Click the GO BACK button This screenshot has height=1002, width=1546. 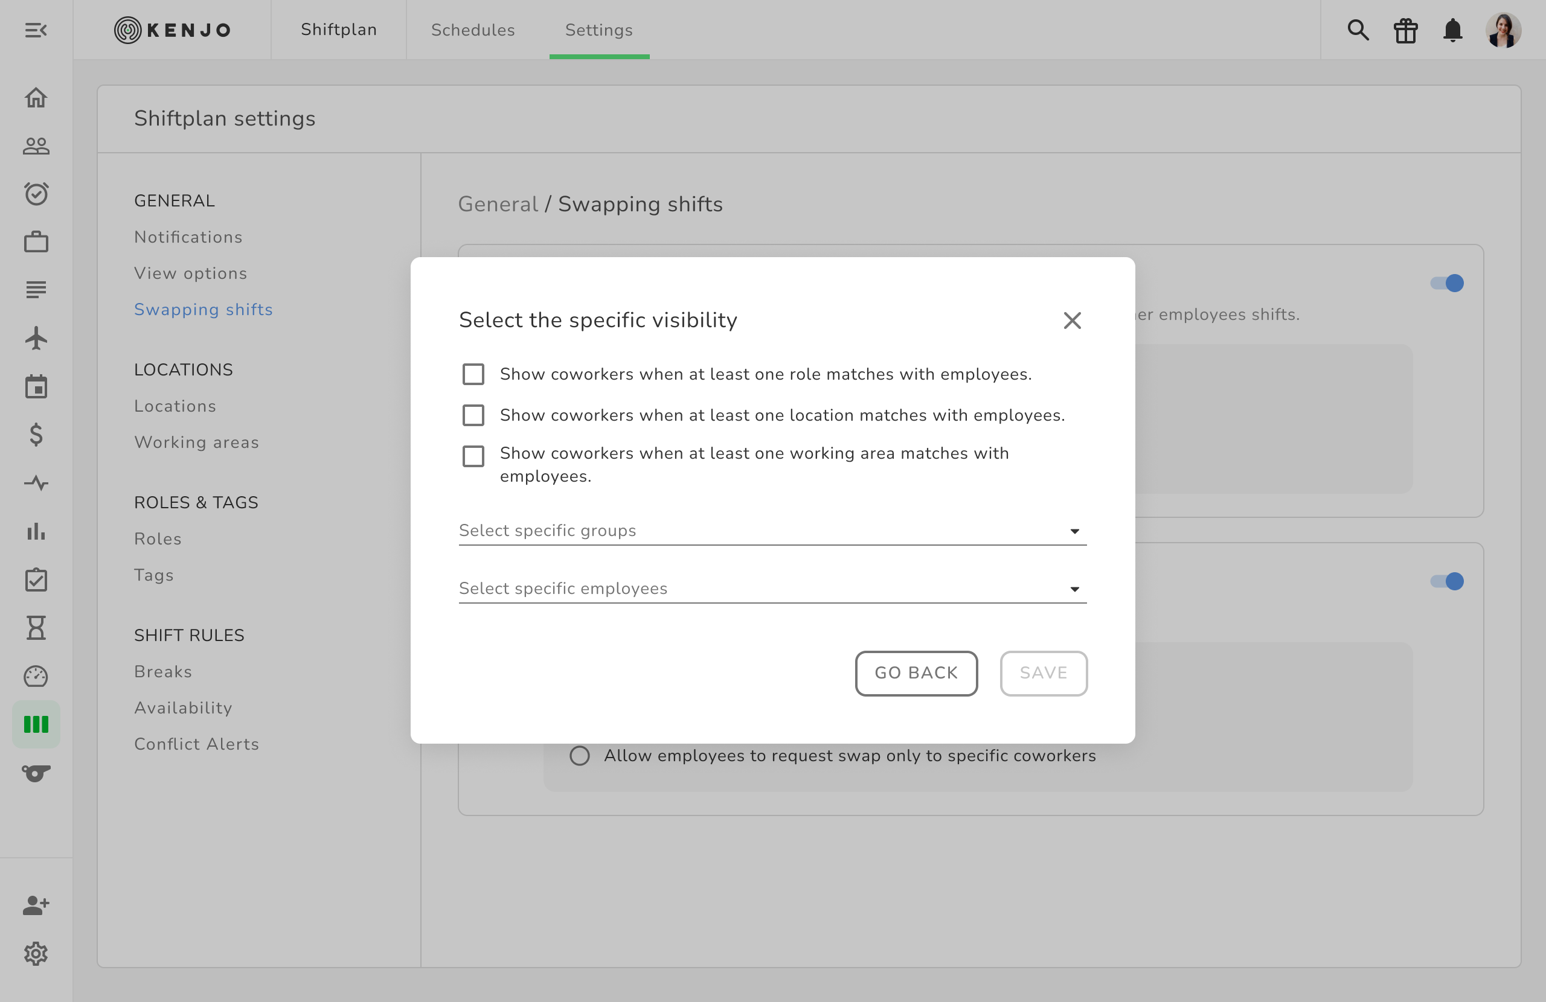point(916,674)
